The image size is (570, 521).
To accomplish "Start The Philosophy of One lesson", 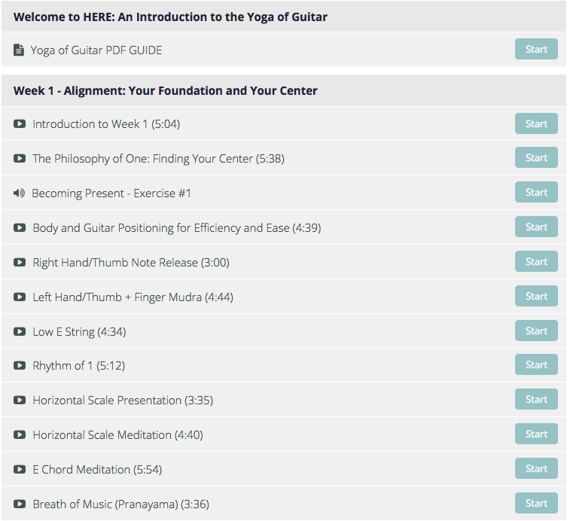I will point(536,157).
